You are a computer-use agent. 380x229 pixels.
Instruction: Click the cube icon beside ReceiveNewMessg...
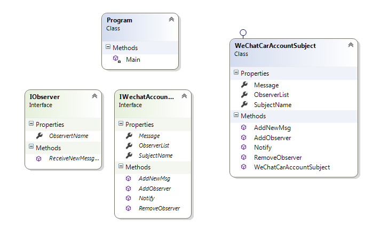[x=39, y=159]
